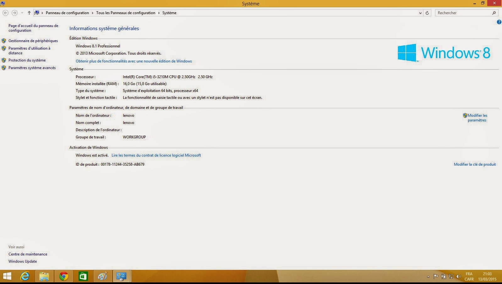Viewport: 502px width, 284px height.
Task: Click the Système d'exploitation 64 bits text
Action: [x=160, y=91]
